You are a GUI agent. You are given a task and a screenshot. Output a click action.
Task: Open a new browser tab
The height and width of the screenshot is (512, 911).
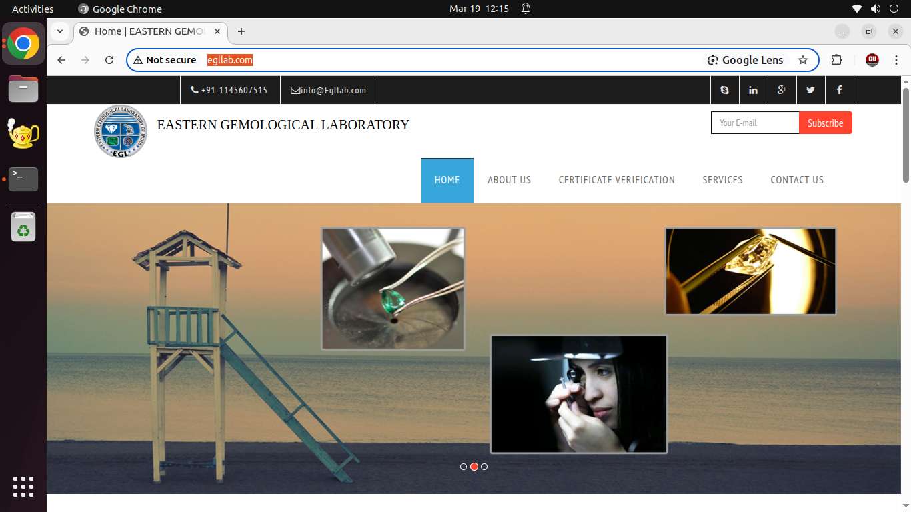tap(241, 31)
